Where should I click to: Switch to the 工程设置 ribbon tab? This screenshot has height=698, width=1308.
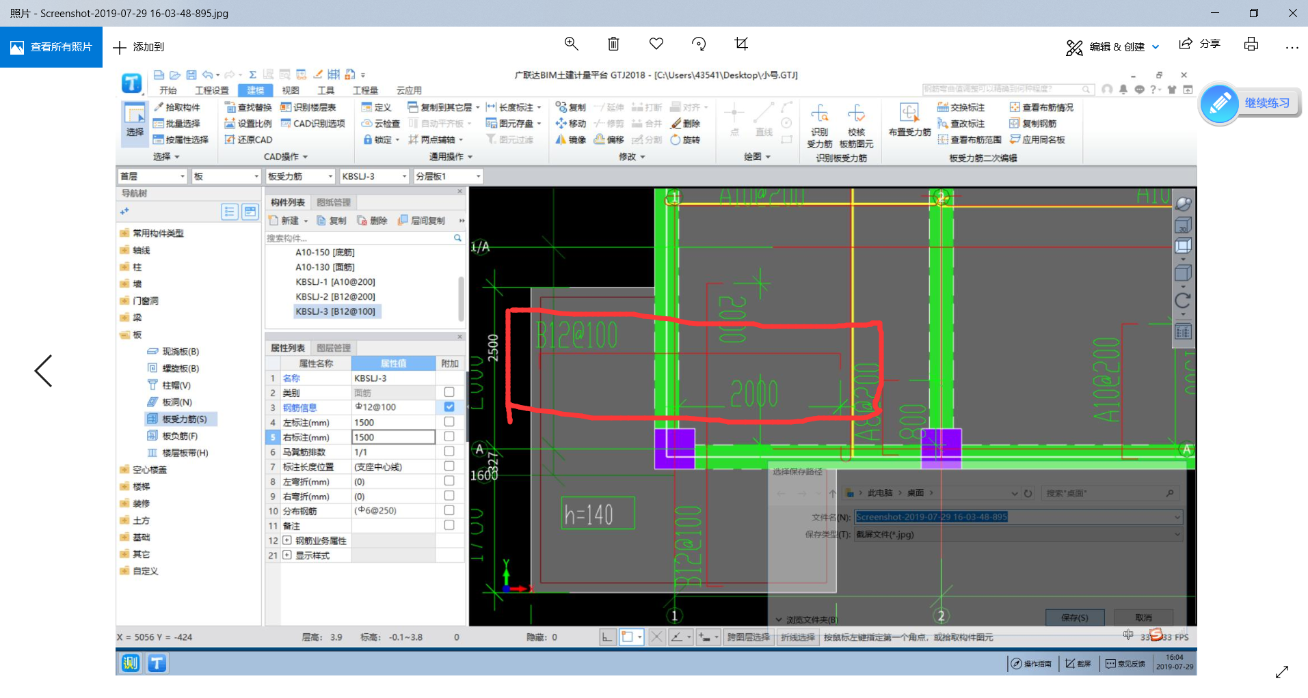212,90
